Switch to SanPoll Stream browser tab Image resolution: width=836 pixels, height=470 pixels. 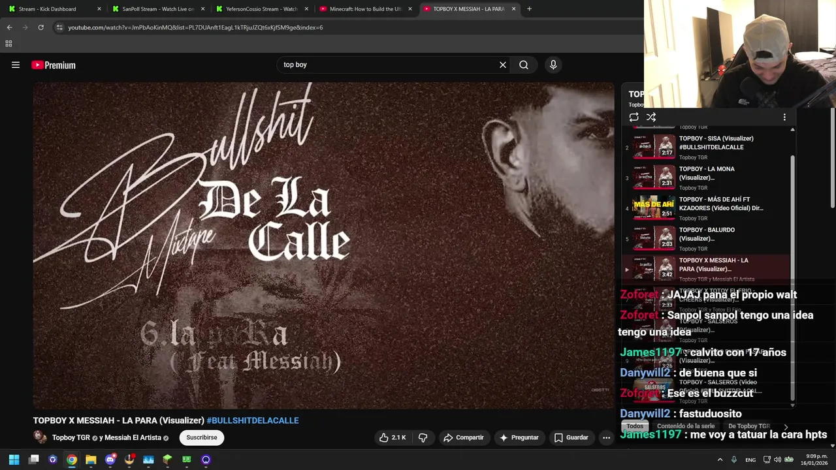(159, 9)
